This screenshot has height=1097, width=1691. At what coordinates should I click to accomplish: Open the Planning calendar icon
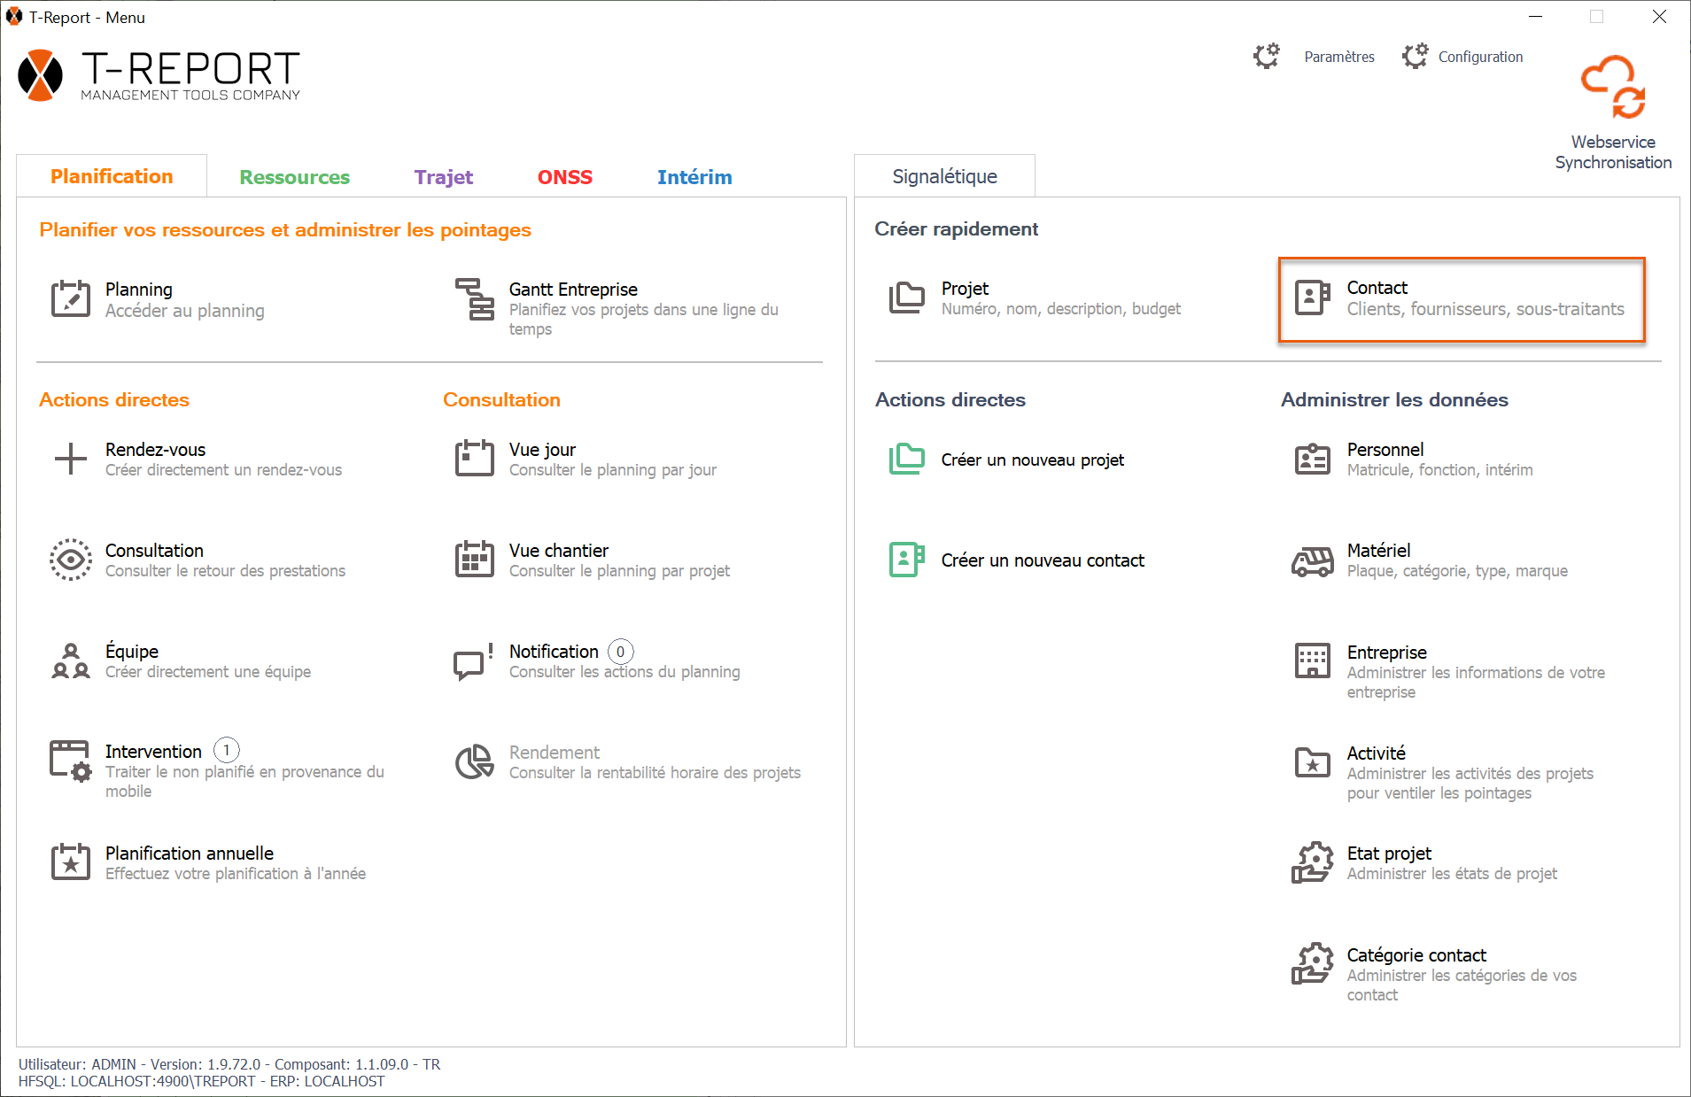point(70,299)
